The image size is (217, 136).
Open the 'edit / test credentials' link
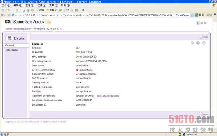108,96
